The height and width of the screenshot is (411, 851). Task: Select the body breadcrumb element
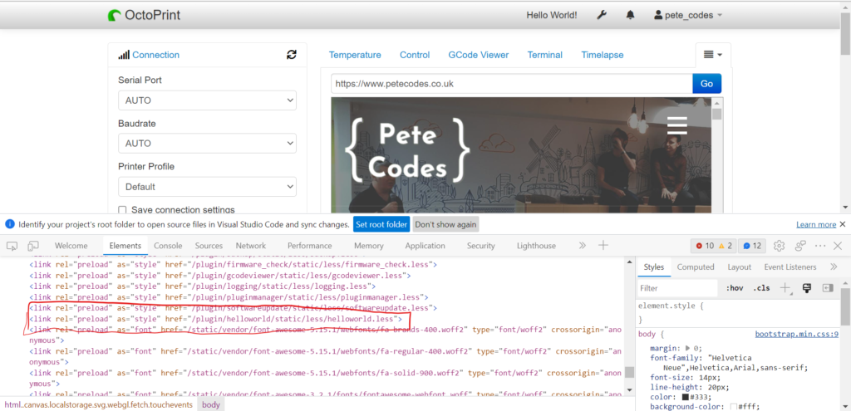210,405
